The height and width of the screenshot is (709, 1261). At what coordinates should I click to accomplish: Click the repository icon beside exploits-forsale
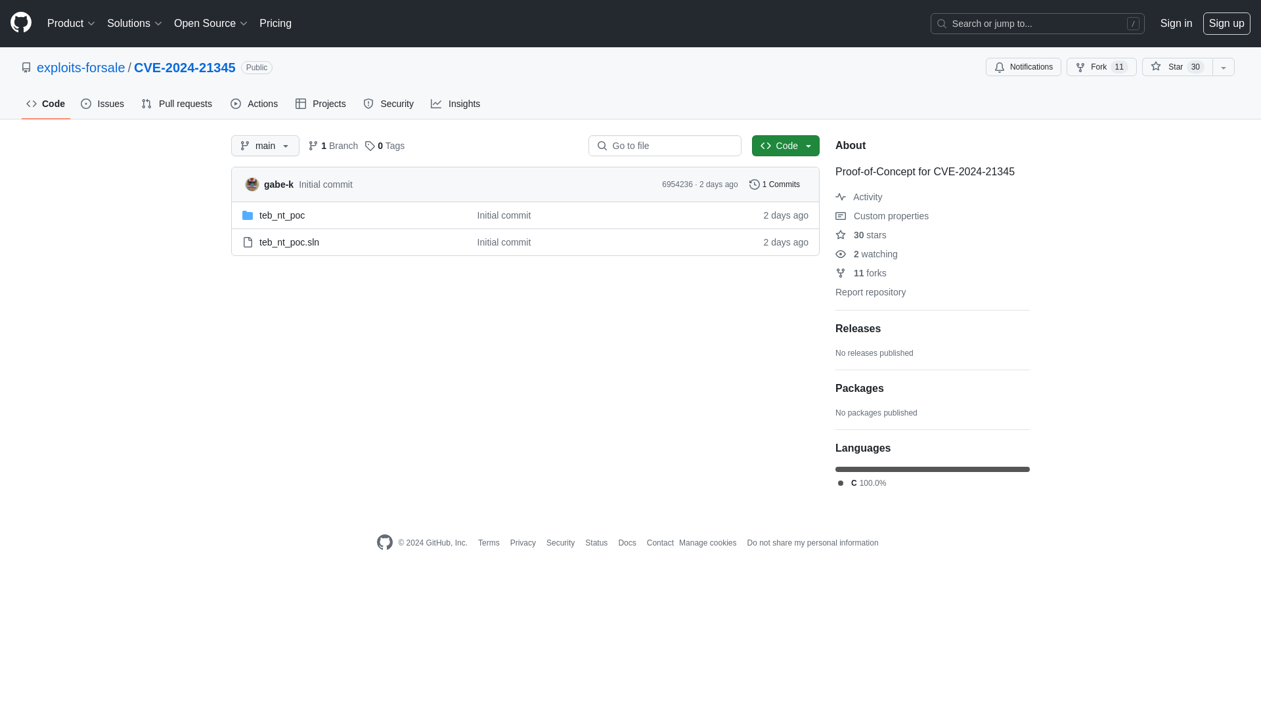(x=26, y=68)
